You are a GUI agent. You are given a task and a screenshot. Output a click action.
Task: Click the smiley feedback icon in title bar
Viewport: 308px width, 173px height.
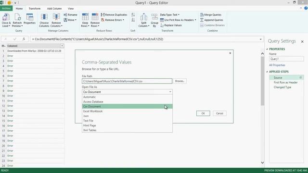tap(9, 3)
